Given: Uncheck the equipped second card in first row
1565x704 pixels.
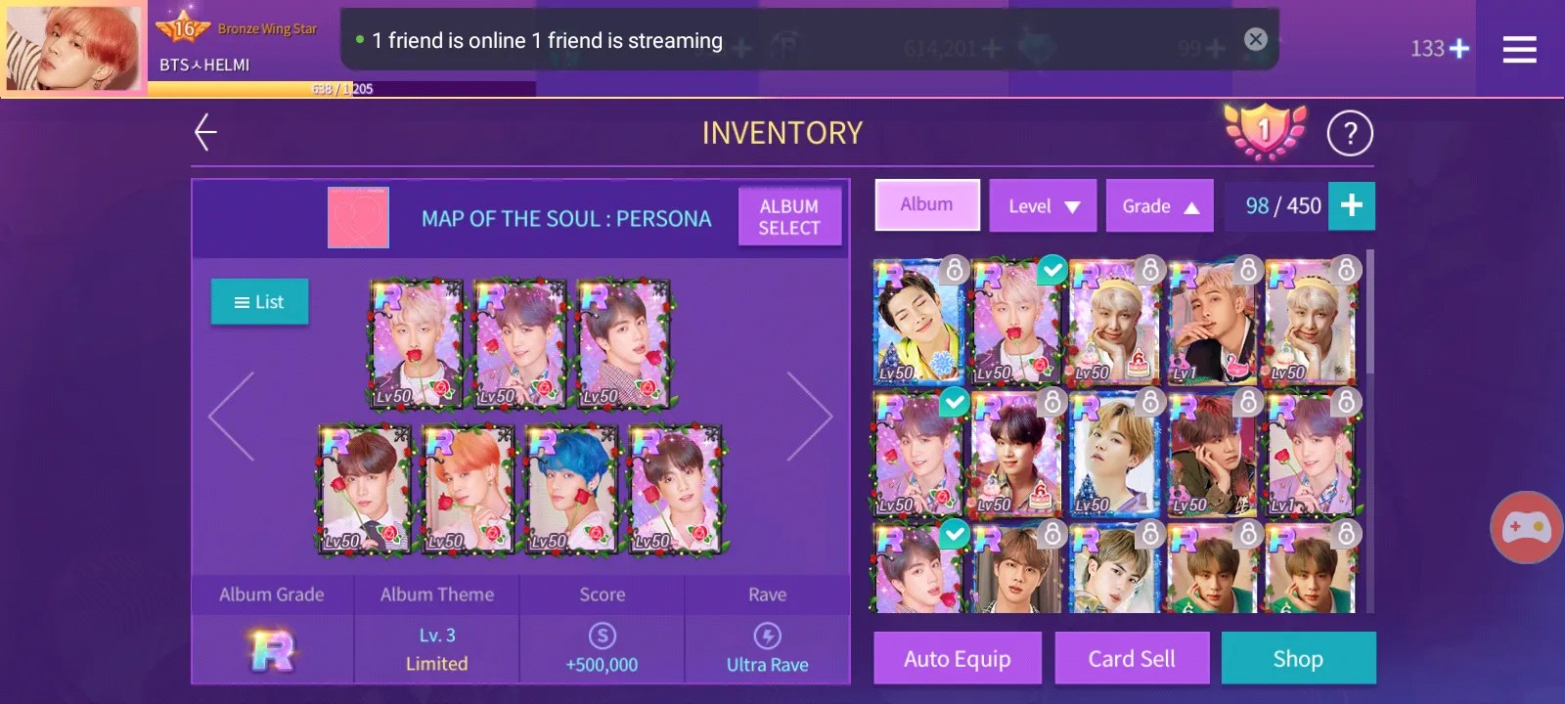Looking at the screenshot, I should 1051,269.
